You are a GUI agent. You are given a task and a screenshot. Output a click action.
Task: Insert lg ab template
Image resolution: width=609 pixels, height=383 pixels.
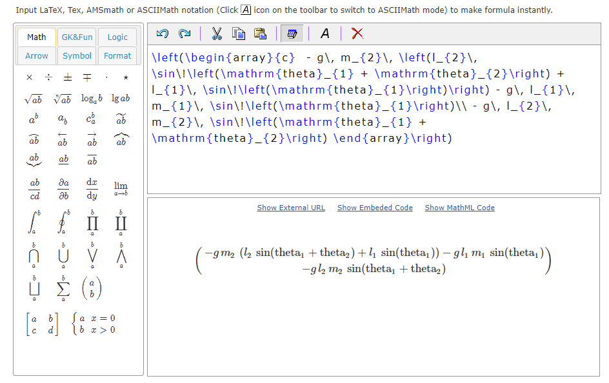(x=121, y=99)
